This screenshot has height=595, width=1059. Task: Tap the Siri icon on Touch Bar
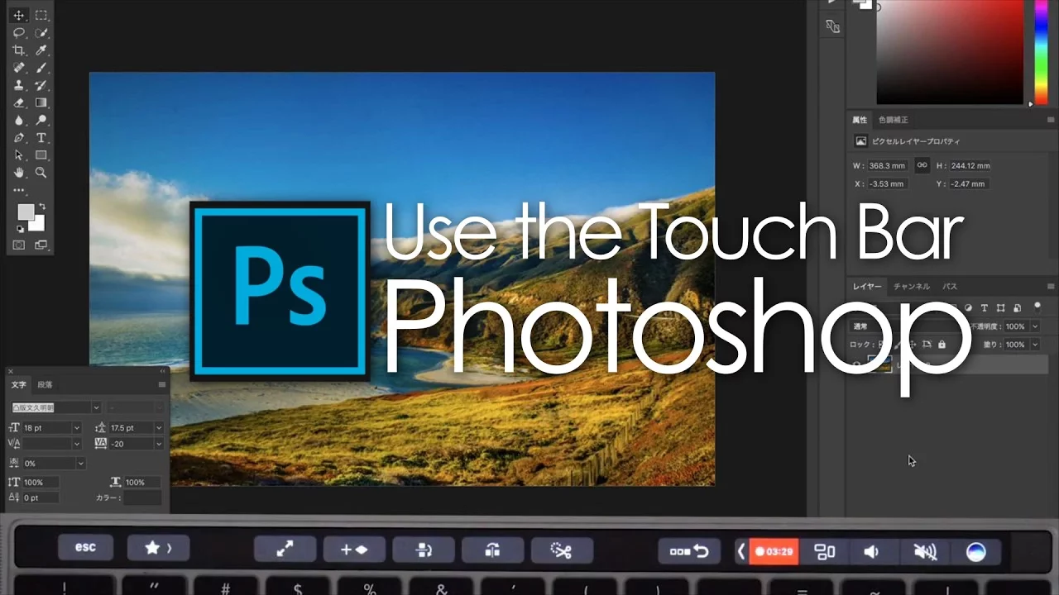(x=976, y=552)
